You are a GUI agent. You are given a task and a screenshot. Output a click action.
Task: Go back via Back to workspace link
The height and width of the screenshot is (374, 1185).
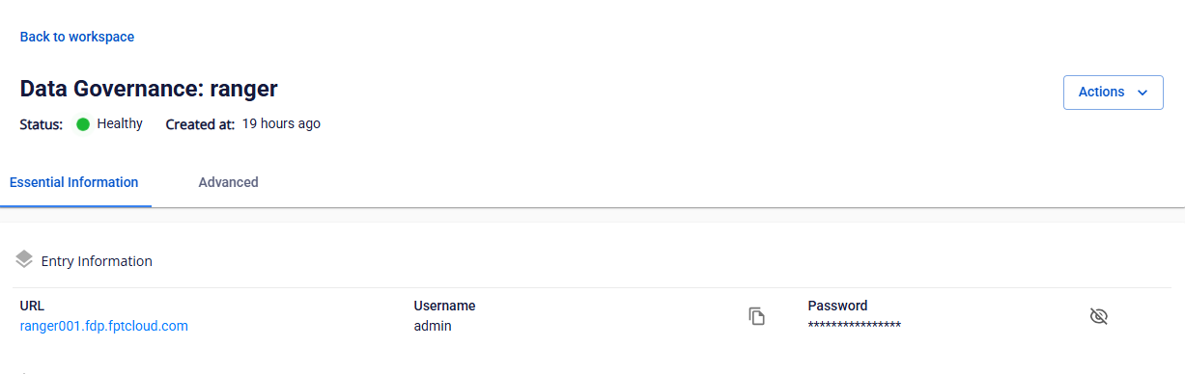77,37
